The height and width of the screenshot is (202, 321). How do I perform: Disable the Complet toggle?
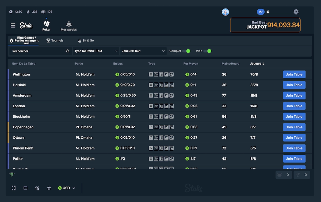click(186, 51)
